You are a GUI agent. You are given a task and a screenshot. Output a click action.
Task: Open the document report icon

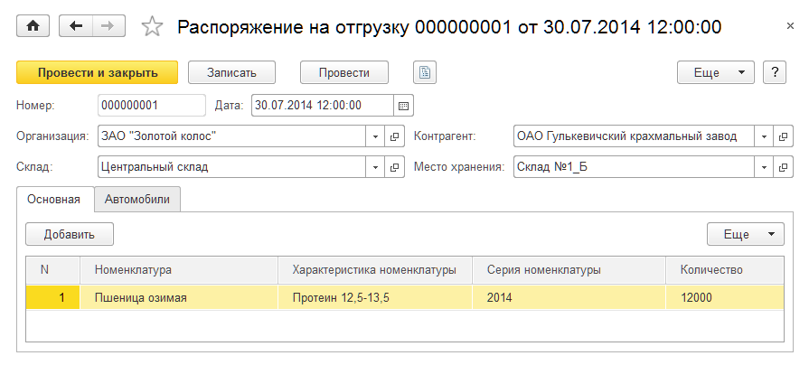pos(425,72)
